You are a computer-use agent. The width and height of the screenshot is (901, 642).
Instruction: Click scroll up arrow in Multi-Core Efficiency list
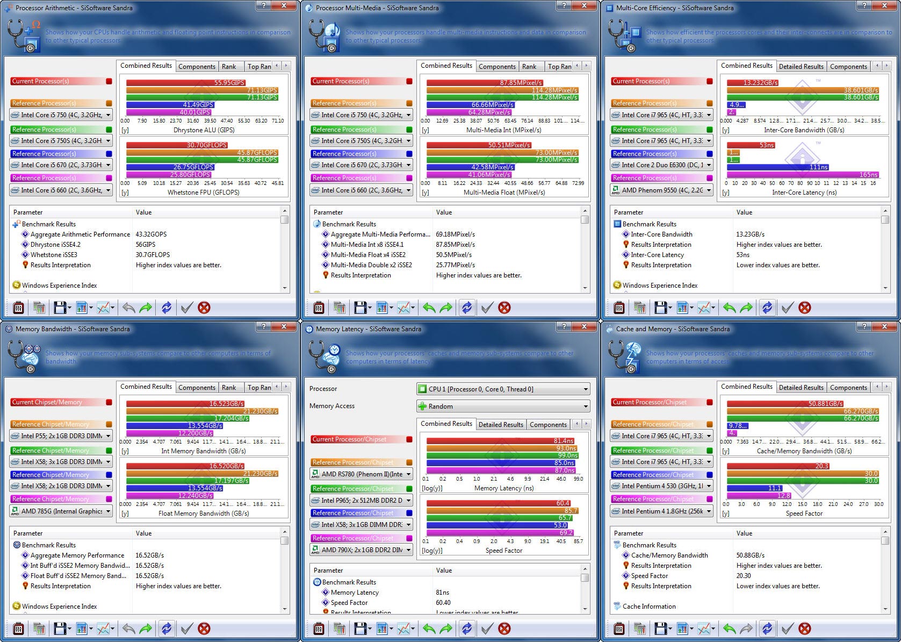pos(885,210)
